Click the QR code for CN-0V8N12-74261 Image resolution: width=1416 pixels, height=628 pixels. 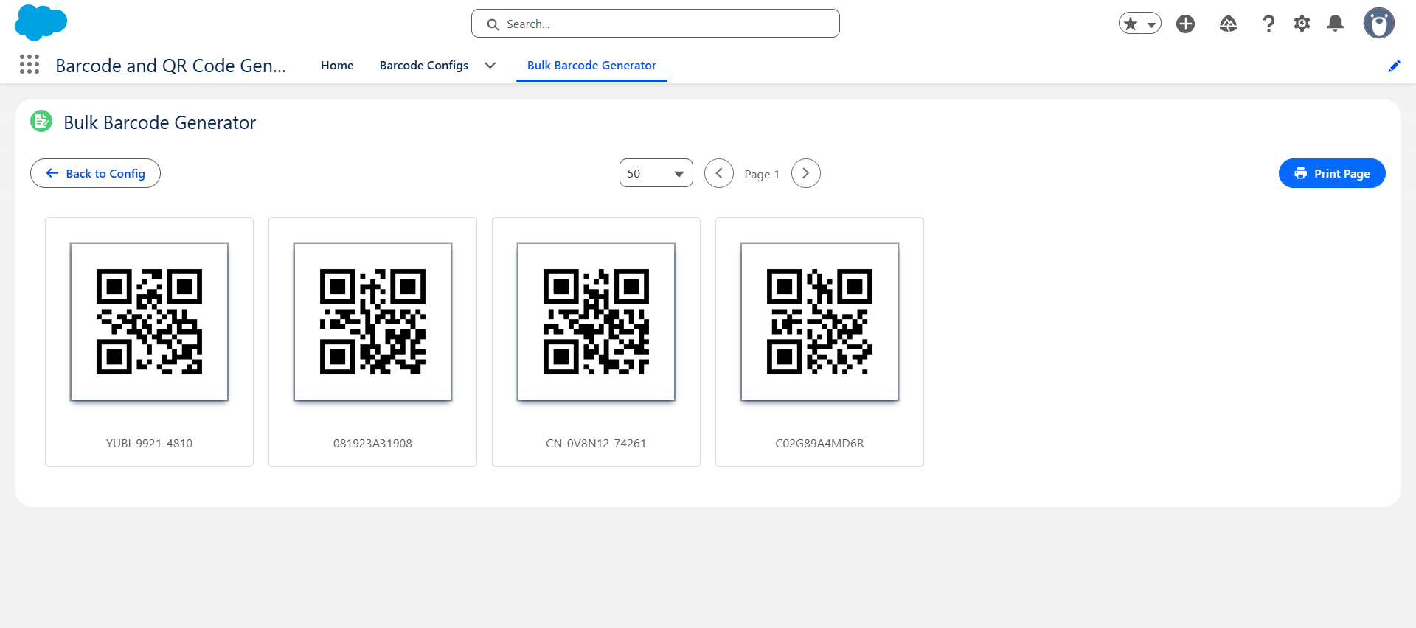click(x=596, y=321)
